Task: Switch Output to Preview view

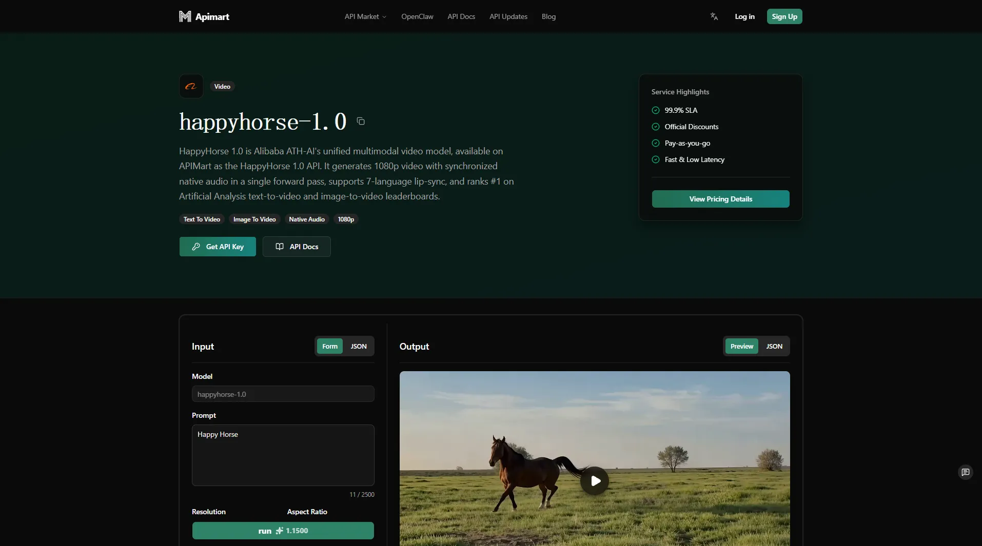Action: 742,346
